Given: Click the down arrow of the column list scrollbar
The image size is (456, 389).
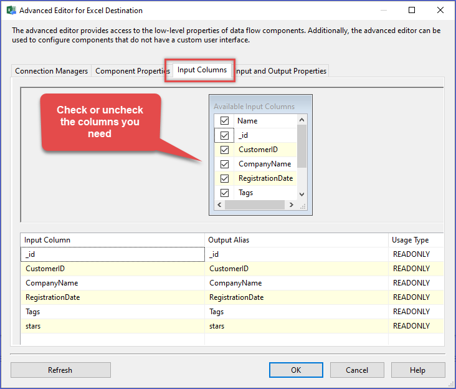Looking at the screenshot, I should point(302,194).
